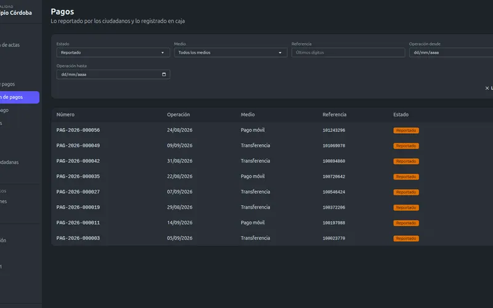This screenshot has height=308, width=493.
Task: Click the Reportado badge for PAG-2026-000011
Action: tap(406, 223)
